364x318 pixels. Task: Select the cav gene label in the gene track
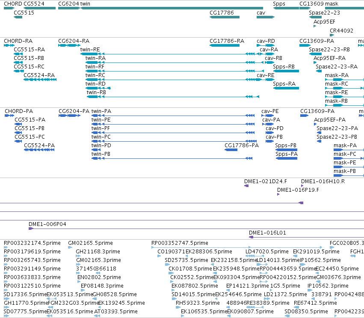coord(261,13)
